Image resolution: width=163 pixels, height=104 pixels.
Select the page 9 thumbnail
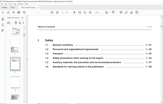tap(15, 64)
